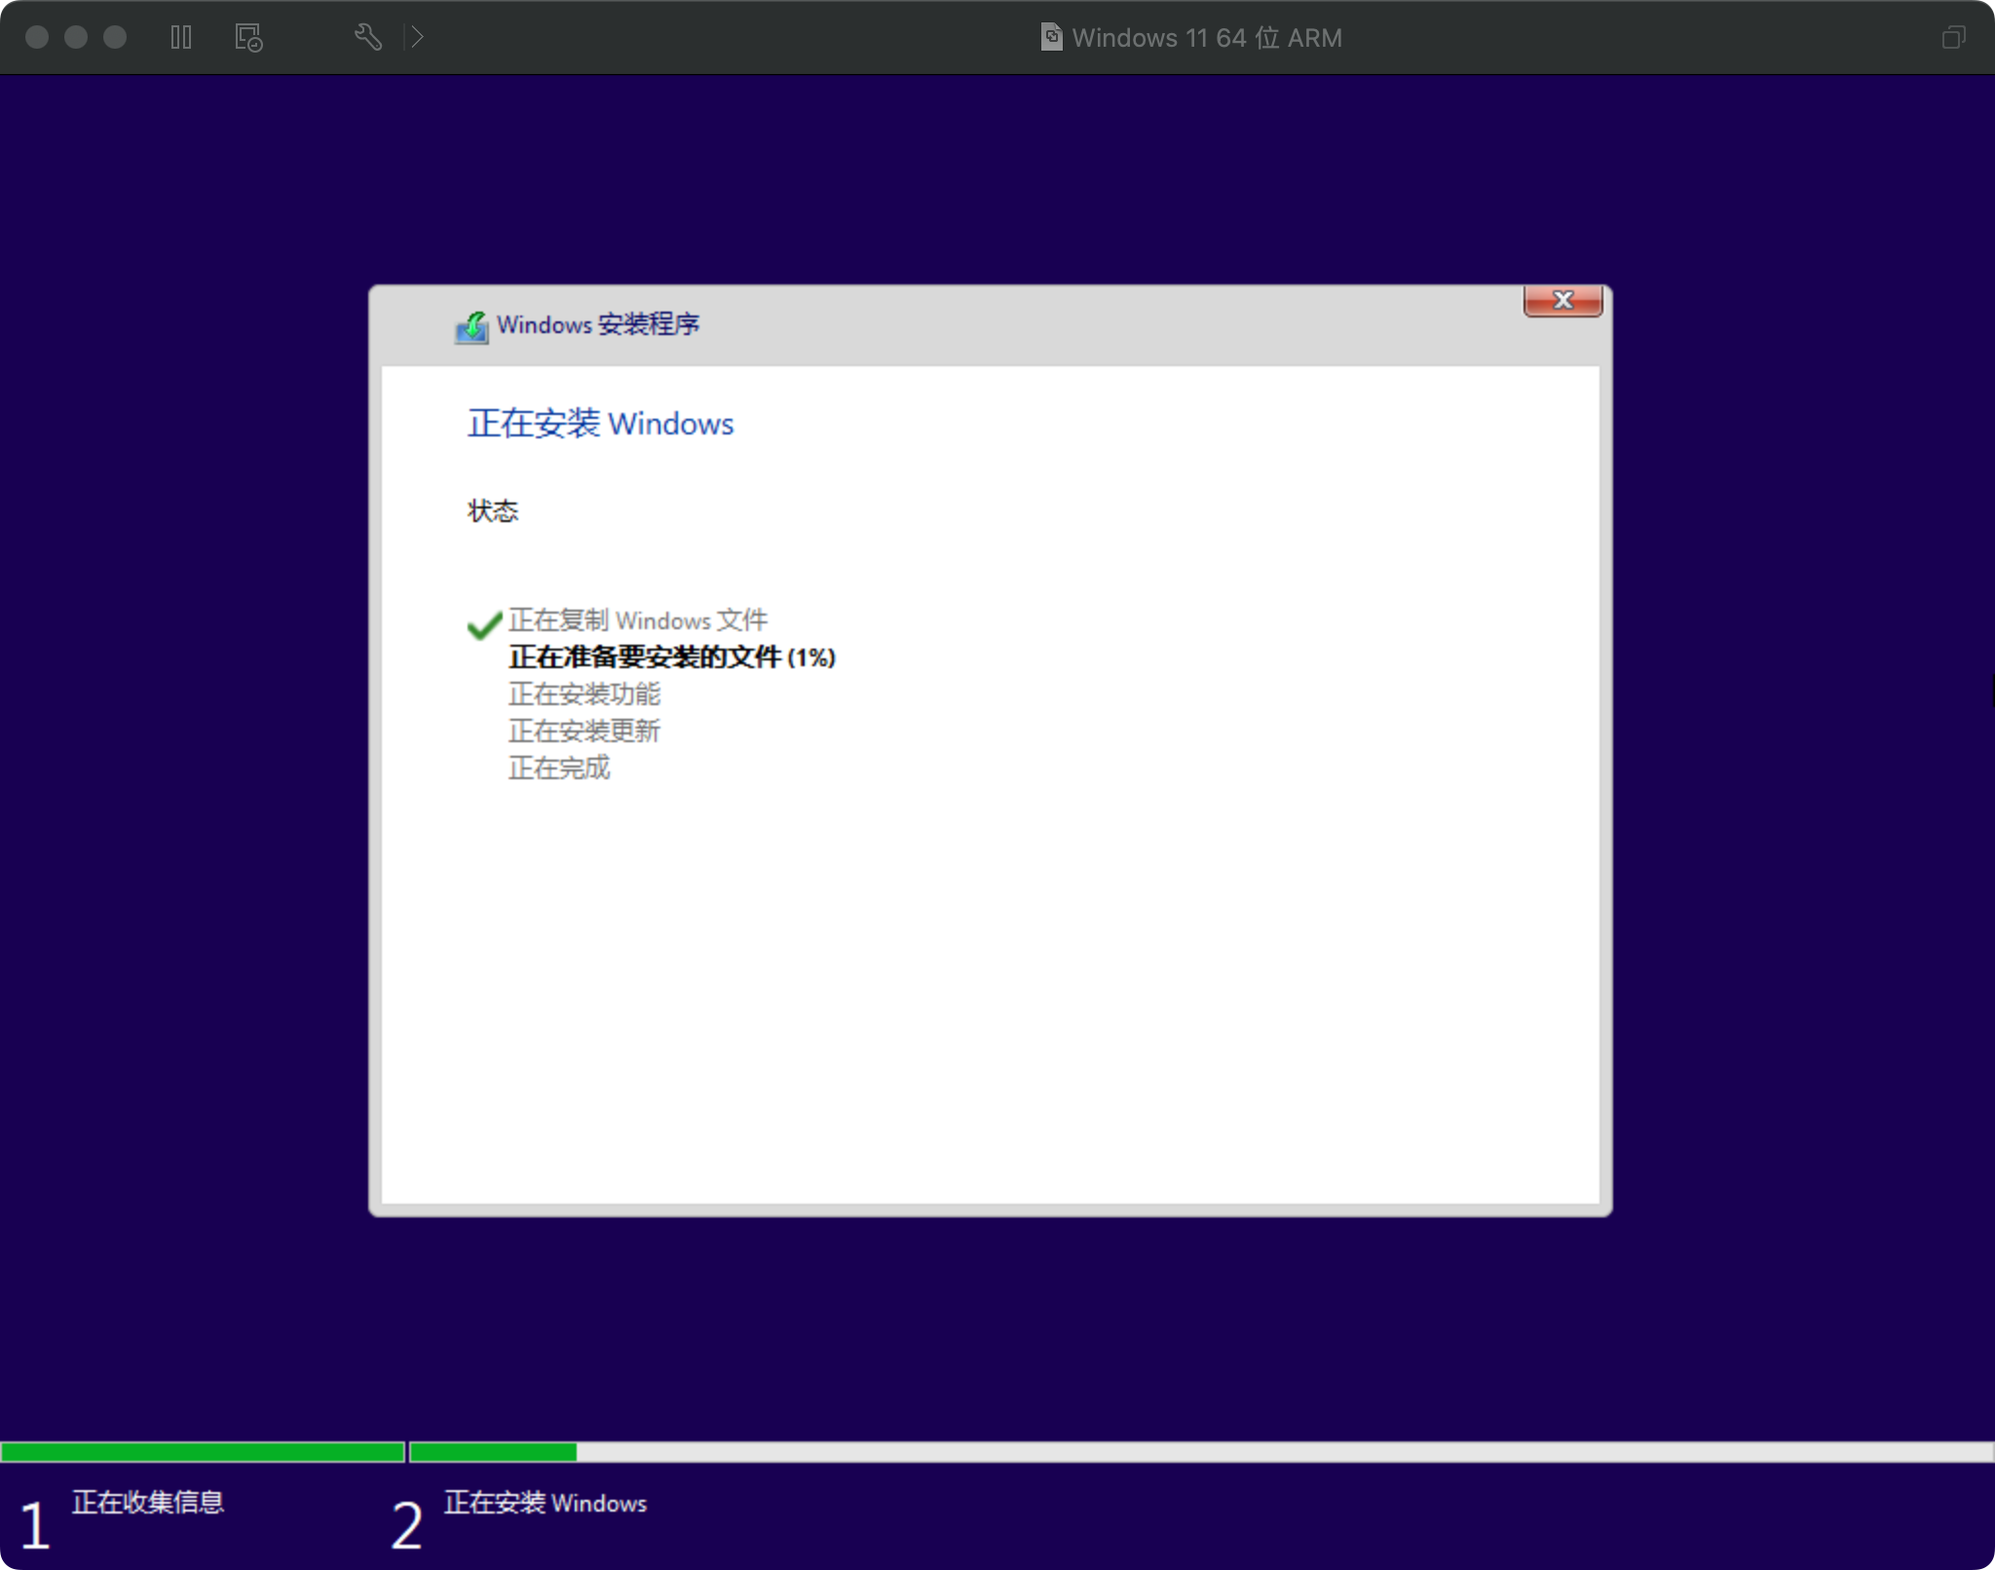Click "正在完成" step

(x=559, y=768)
